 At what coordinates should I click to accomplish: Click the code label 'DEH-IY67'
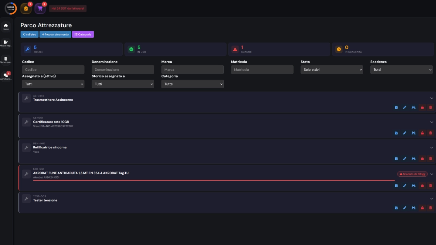(39, 144)
